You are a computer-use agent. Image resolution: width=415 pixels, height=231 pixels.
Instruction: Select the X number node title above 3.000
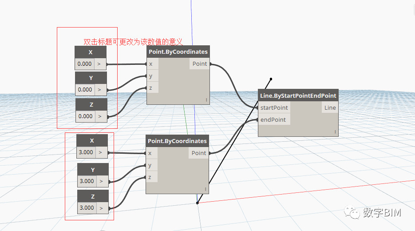point(92,140)
